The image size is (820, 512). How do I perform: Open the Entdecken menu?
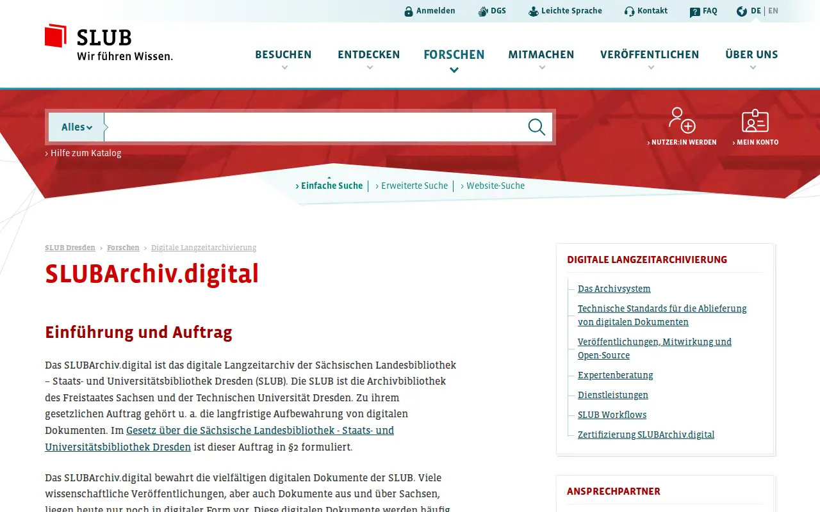tap(369, 55)
